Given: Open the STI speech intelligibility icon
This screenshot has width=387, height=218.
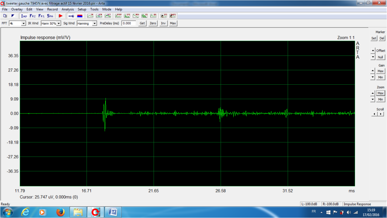Looking at the screenshot, I should pos(164,16).
